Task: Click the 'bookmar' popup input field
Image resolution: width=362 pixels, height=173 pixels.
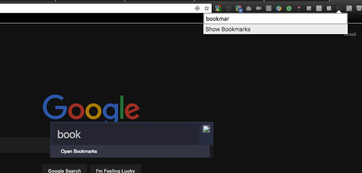Action: 276,19
